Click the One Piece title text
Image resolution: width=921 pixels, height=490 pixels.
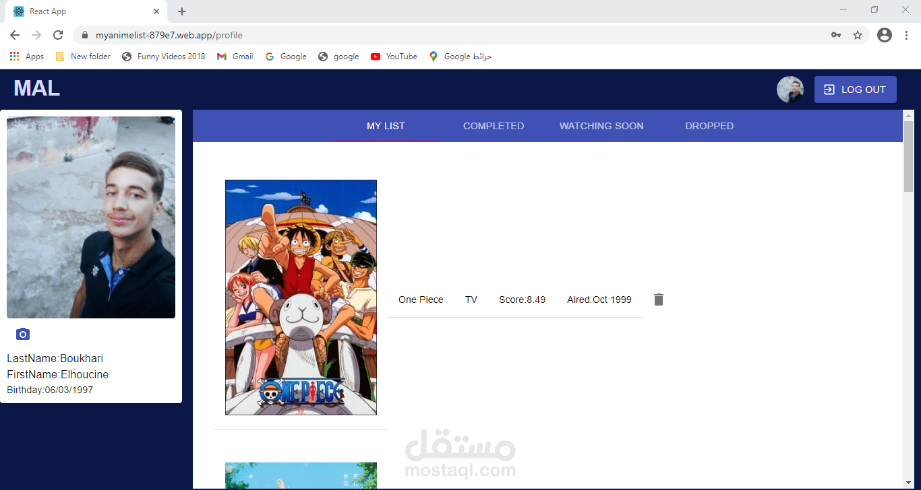tap(421, 300)
